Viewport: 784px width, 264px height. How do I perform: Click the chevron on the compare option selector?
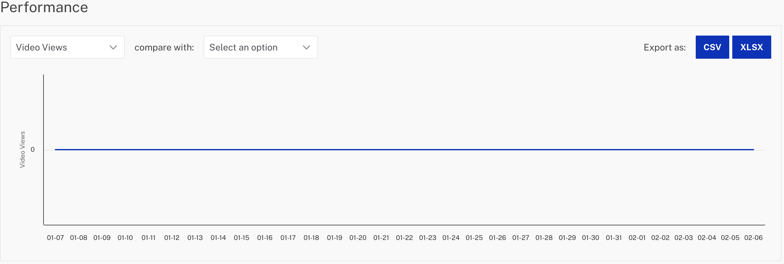point(307,47)
